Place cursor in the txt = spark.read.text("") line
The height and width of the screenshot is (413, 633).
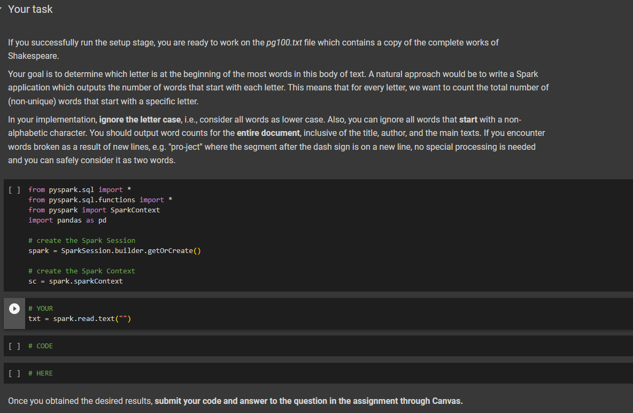pyautogui.click(x=80, y=318)
